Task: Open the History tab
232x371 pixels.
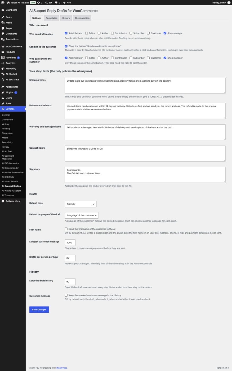Action: (x=66, y=18)
